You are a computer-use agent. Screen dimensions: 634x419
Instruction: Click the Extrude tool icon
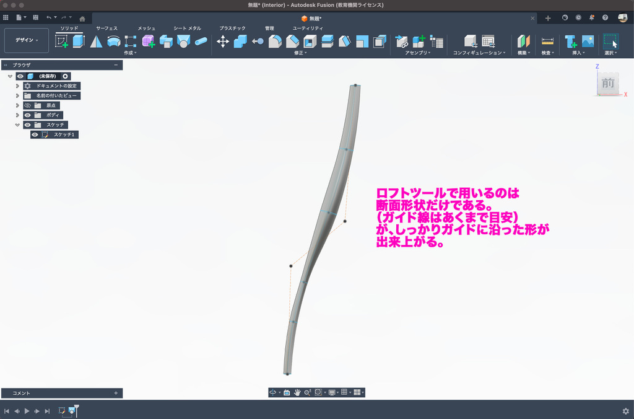[x=79, y=42]
